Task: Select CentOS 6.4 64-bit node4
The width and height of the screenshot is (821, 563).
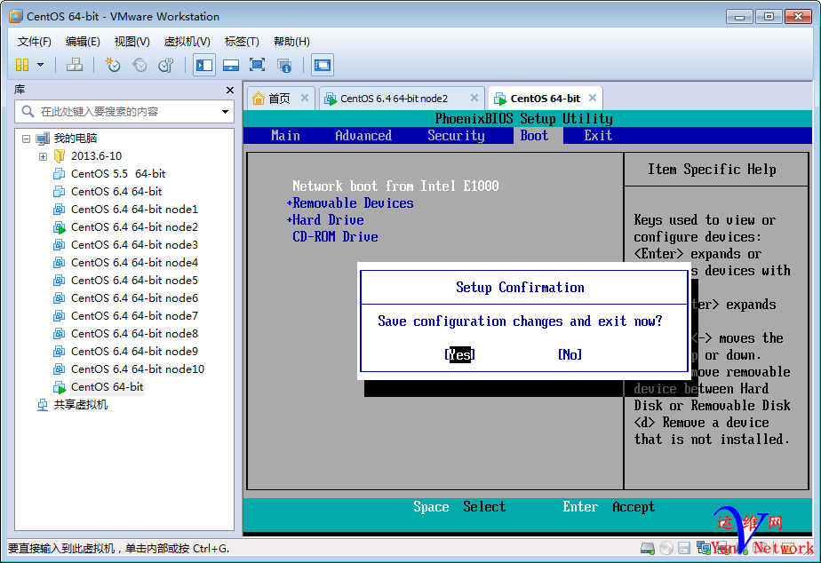Action: [134, 263]
